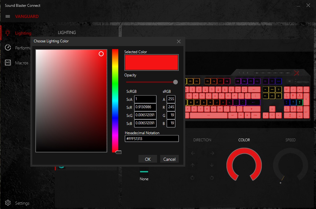316x209 pixels.
Task: Click the left direction arrow
Action: (x=193, y=153)
